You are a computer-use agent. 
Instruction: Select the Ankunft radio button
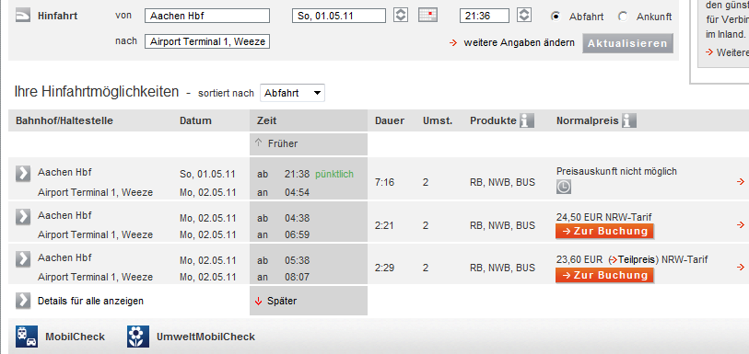623,17
